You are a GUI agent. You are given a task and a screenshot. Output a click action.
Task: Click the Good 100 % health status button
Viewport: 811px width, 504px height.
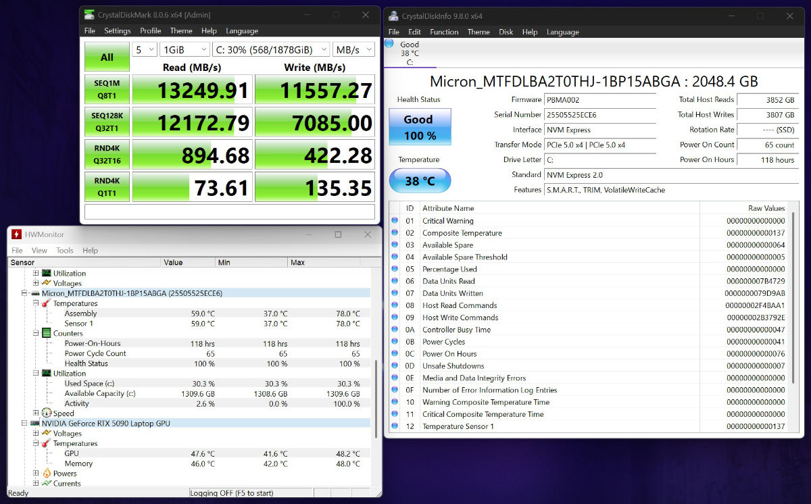pyautogui.click(x=420, y=127)
